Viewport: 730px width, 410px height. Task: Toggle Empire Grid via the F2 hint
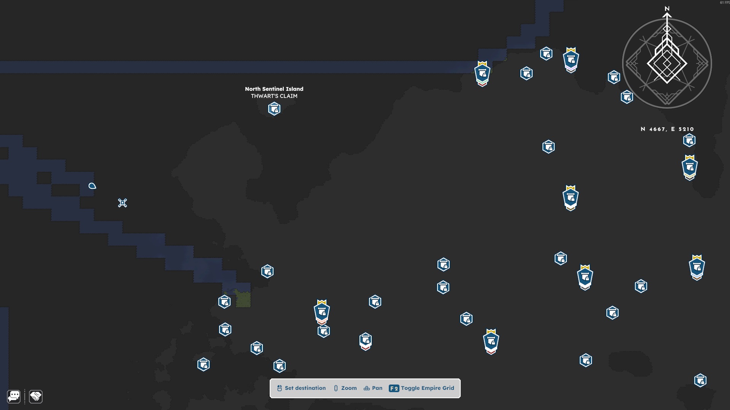[x=421, y=388]
